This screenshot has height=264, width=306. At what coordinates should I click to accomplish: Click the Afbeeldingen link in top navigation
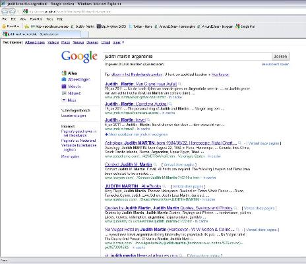35,42
